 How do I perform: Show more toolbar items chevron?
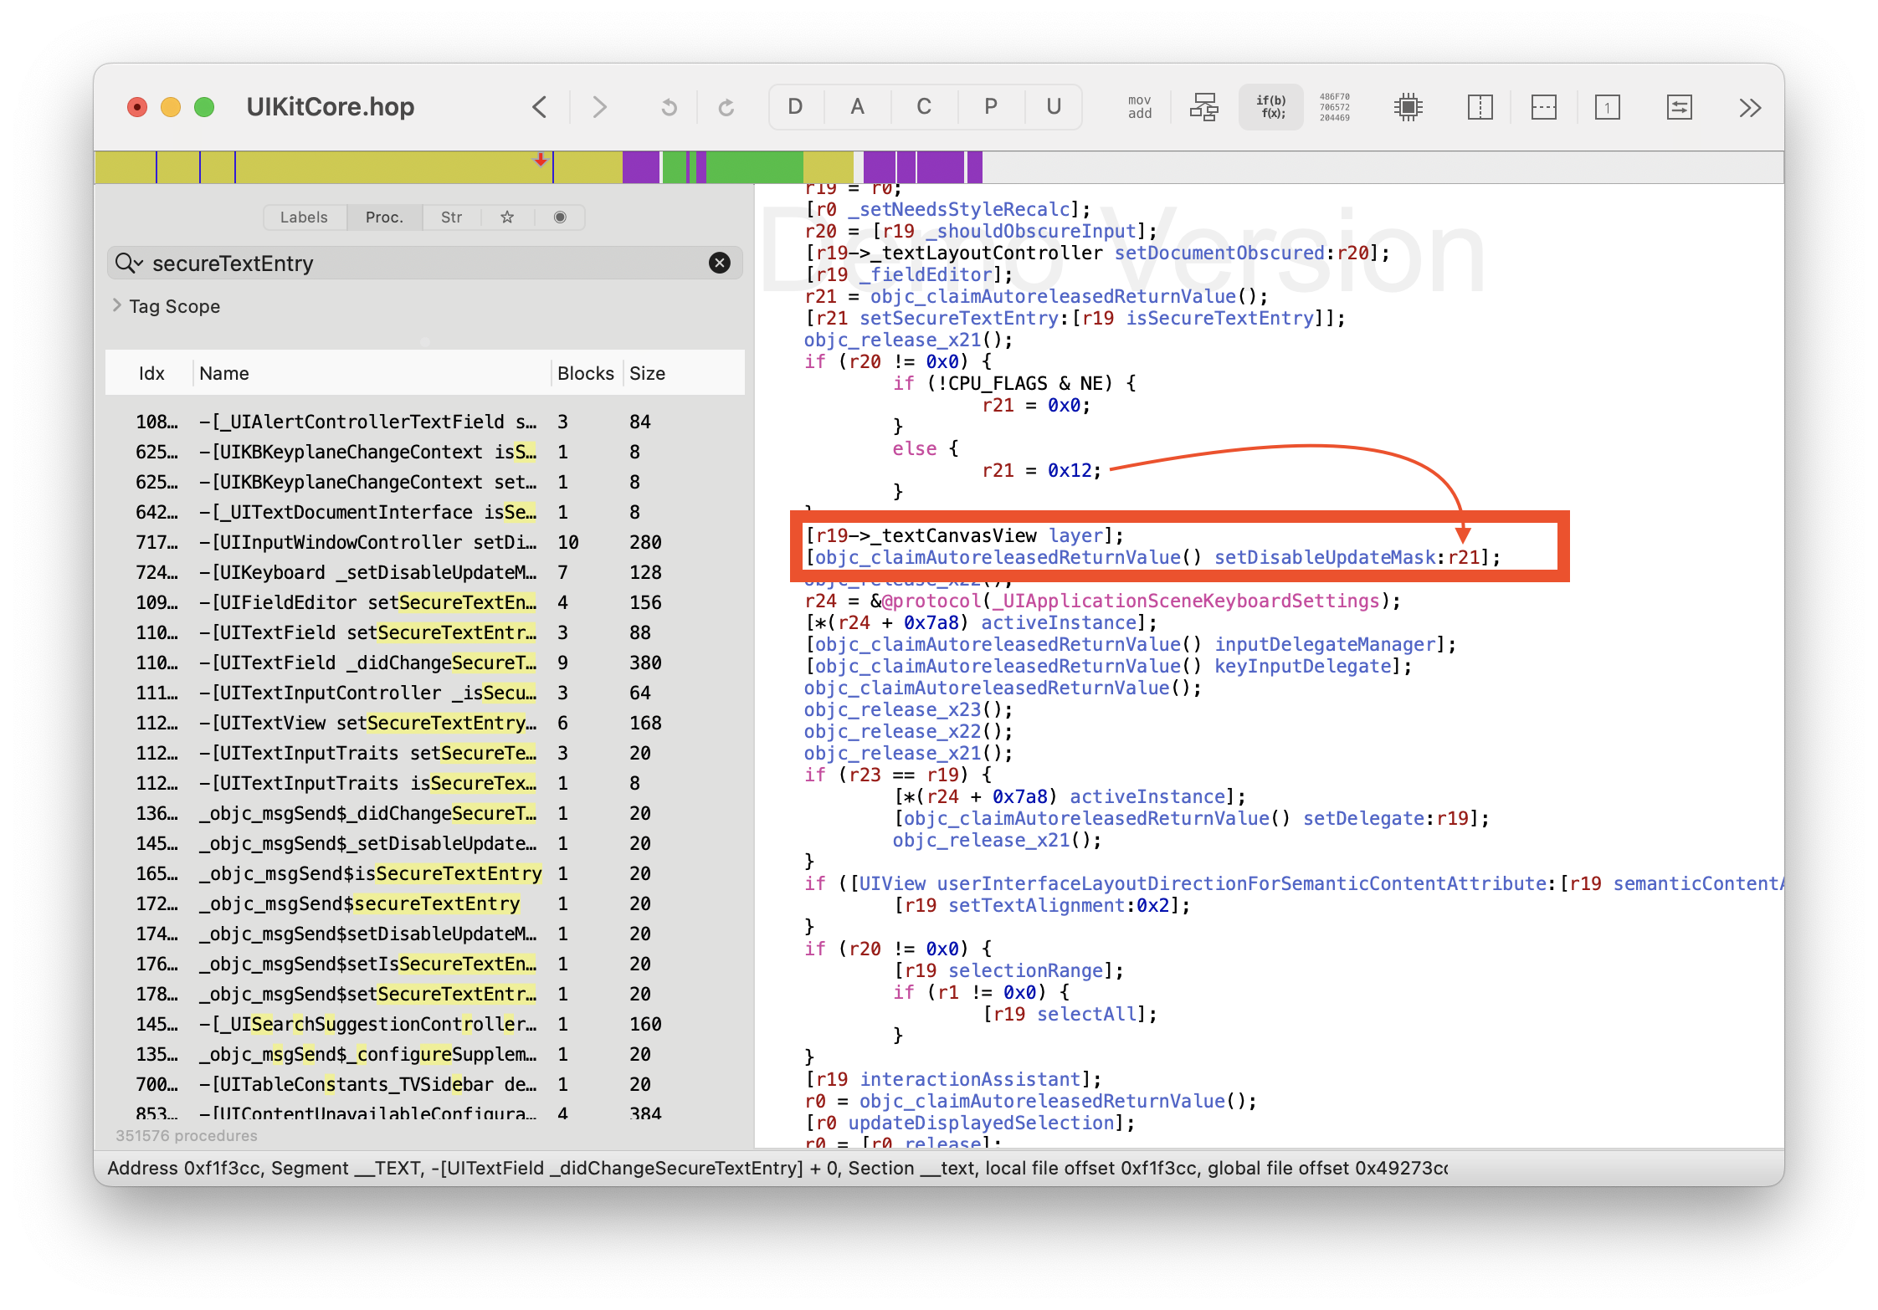1749,107
